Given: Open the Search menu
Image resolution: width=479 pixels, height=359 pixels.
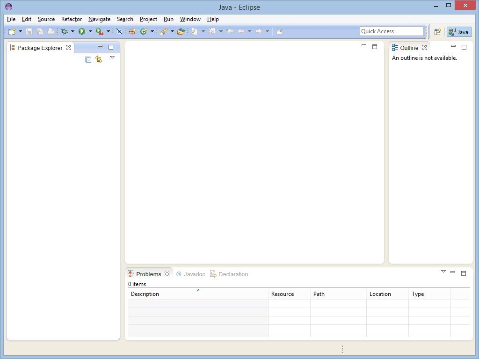Looking at the screenshot, I should (x=125, y=19).
